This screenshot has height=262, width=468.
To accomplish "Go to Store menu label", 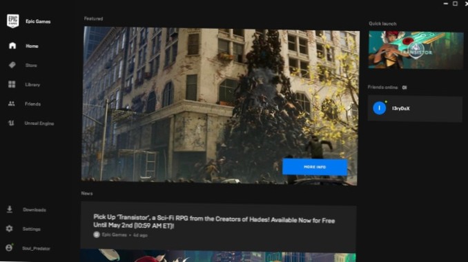I will pos(31,65).
